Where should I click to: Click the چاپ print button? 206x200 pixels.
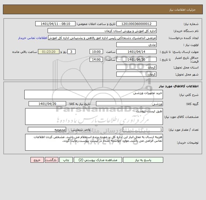pos(66,160)
